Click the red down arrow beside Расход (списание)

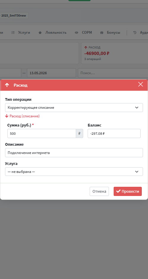pyautogui.click(x=7, y=116)
